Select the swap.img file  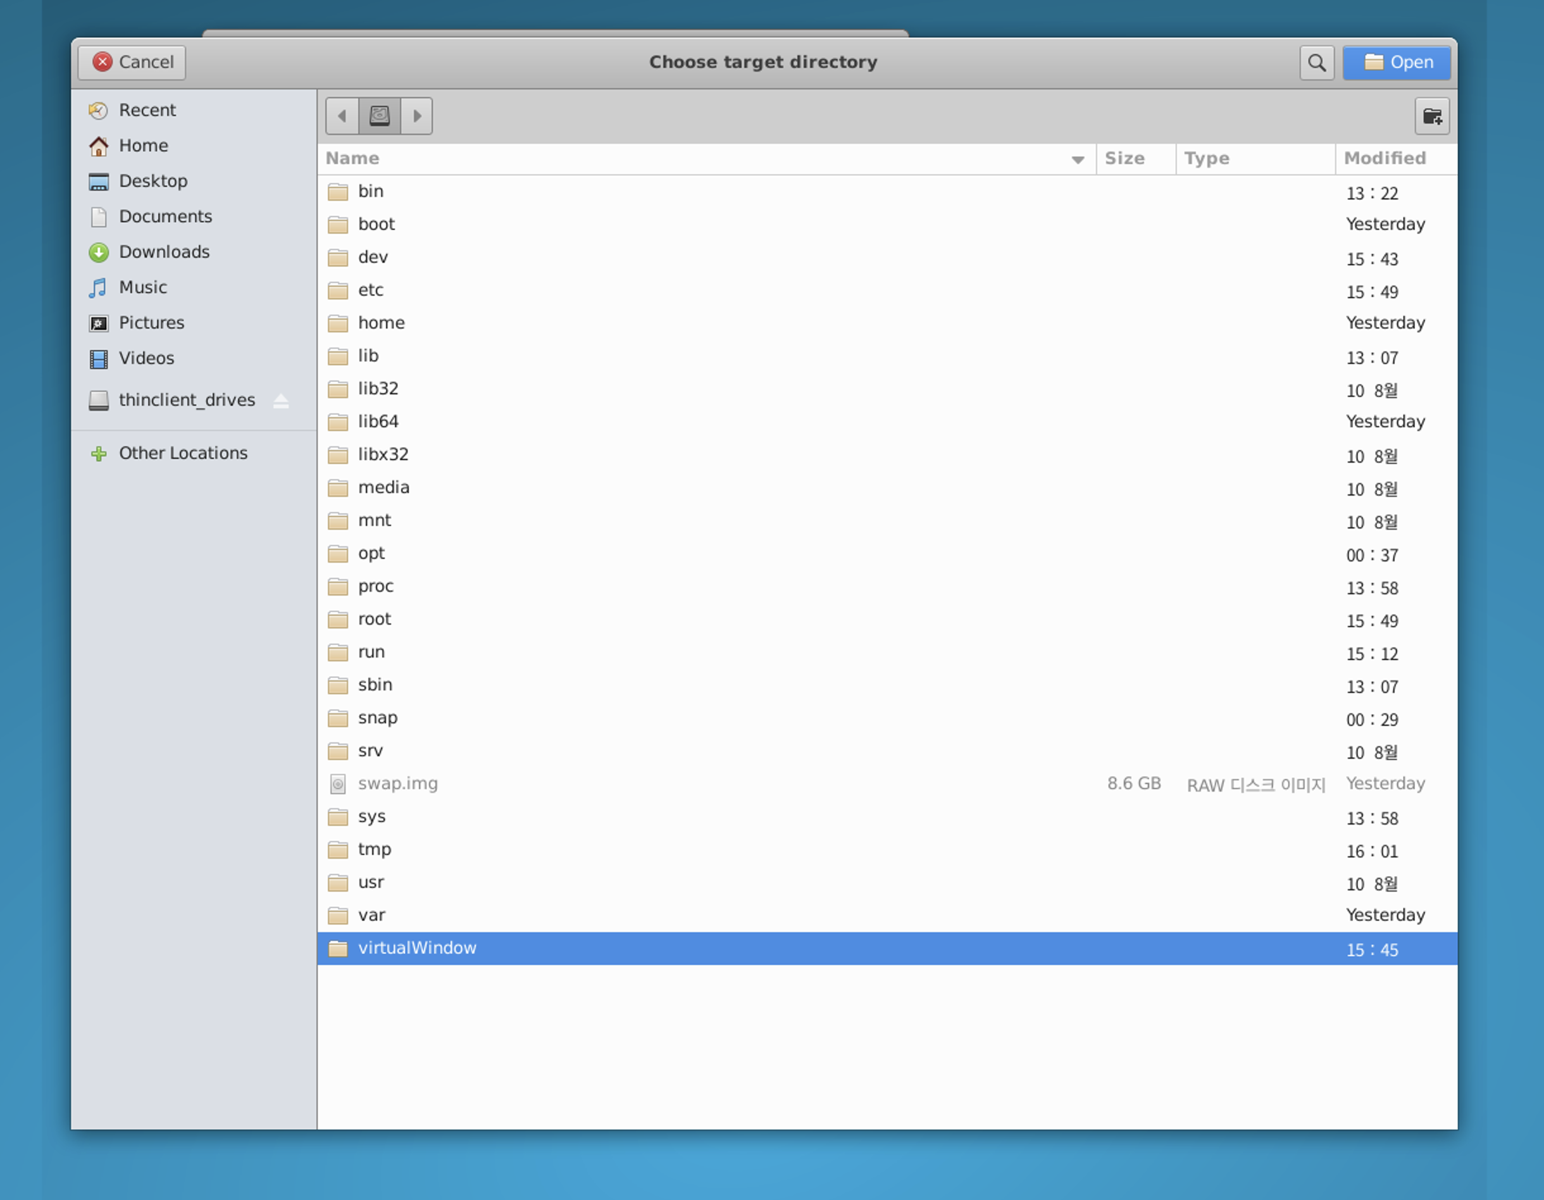pyautogui.click(x=397, y=784)
